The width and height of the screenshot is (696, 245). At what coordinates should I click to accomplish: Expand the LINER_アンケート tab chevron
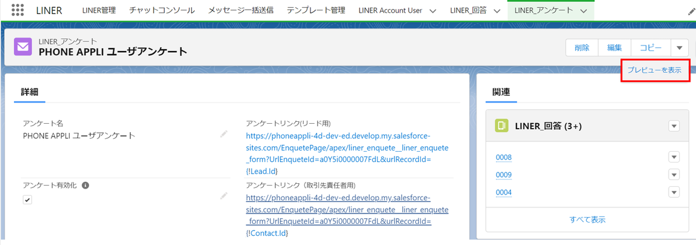coord(584,11)
